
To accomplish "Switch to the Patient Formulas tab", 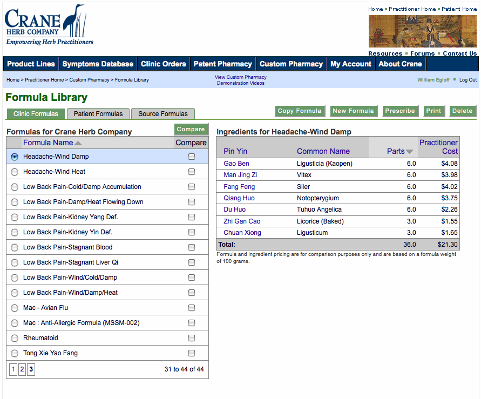I will (98, 114).
